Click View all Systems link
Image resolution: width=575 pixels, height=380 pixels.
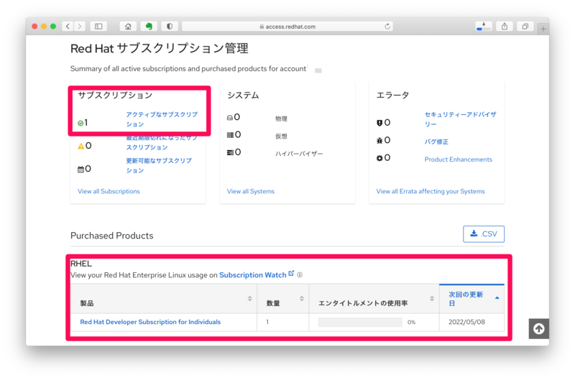[x=250, y=191]
